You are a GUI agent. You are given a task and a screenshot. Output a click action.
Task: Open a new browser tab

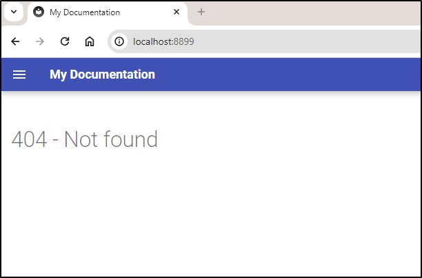[x=201, y=12]
